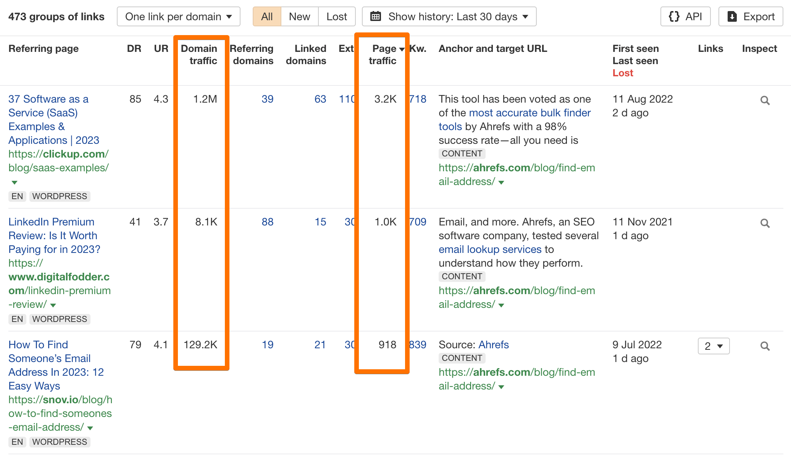Image resolution: width=791 pixels, height=457 pixels.
Task: Click the 718 keywords link in first row
Action: pos(418,99)
